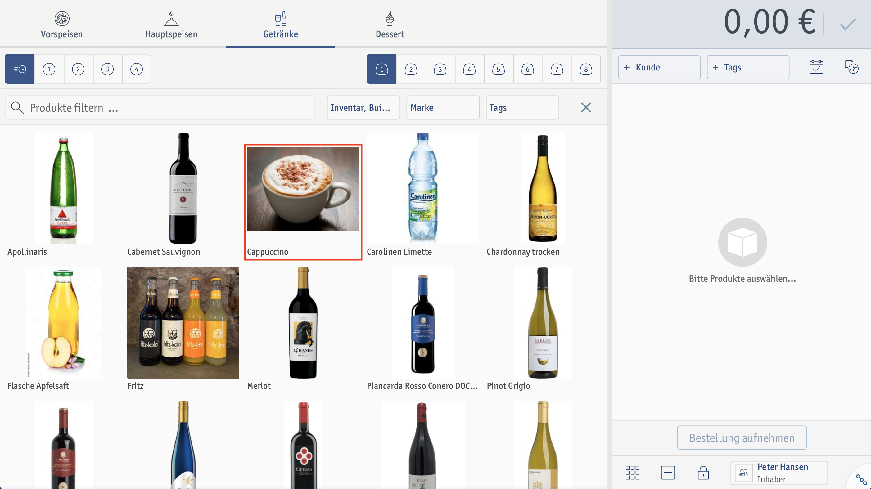Pick Chardonnay trocken wine

[542, 195]
